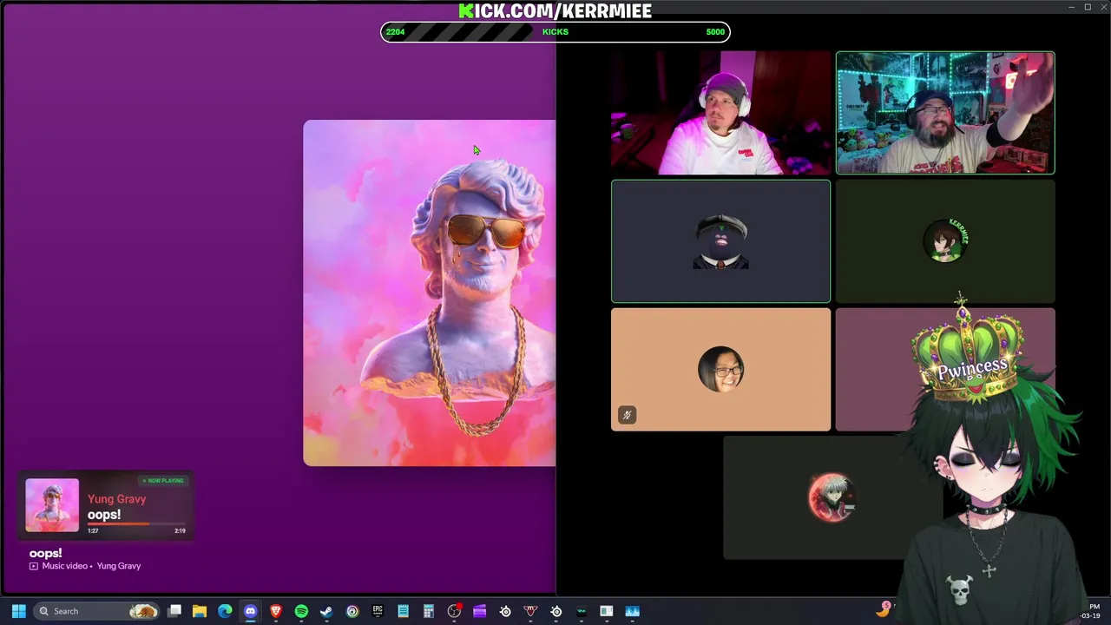The image size is (1111, 625).
Task: Open Calculator from the taskbar
Action: (428, 611)
